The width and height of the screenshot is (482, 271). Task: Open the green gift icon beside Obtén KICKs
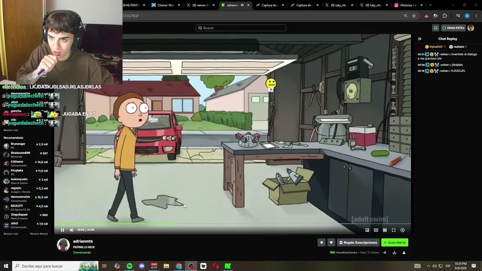(x=436, y=28)
